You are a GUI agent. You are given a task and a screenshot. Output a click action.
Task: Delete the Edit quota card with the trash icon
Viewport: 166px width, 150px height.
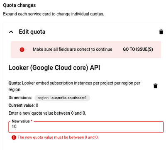click(x=161, y=32)
